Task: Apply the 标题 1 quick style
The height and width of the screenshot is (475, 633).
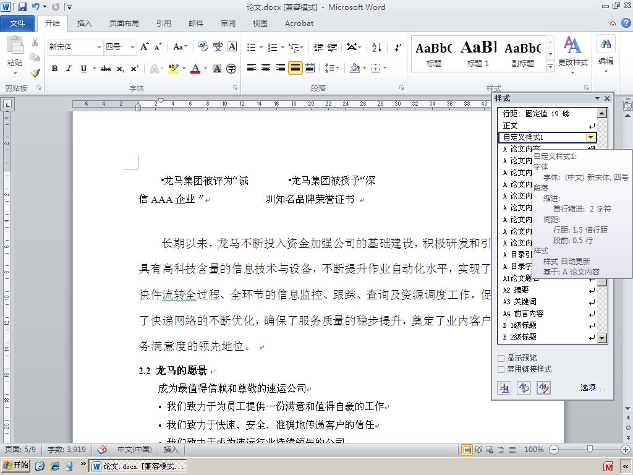Action: coord(478,54)
